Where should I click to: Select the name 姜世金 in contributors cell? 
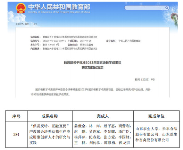click(80, 126)
